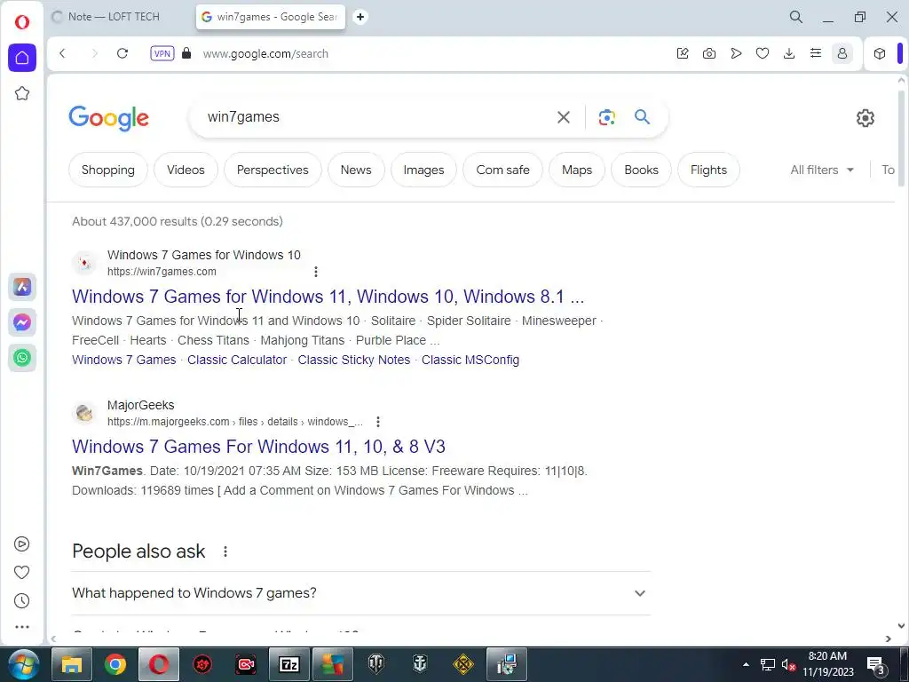Filter results by Maps
This screenshot has height=682, width=909.
[x=577, y=170]
